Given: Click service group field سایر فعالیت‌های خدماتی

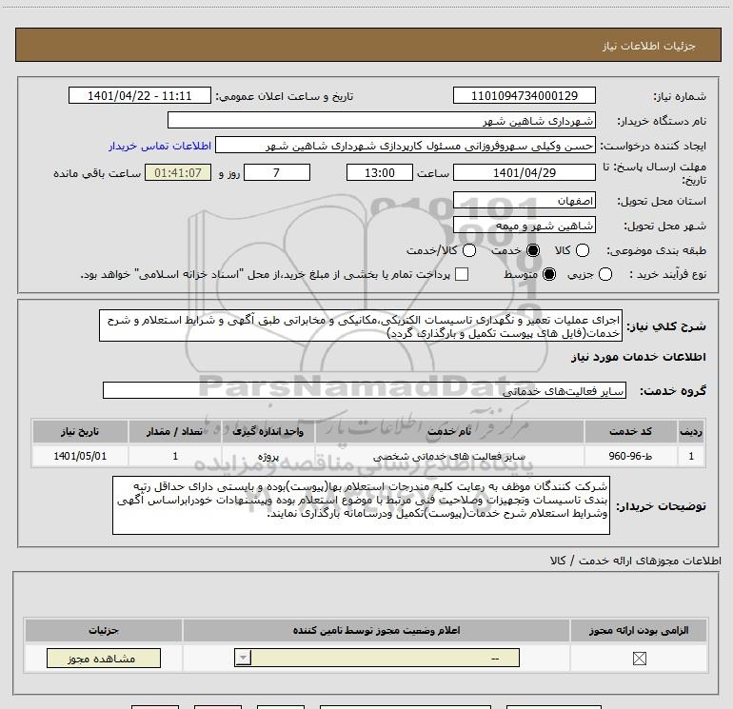Looking at the screenshot, I should point(365,391).
